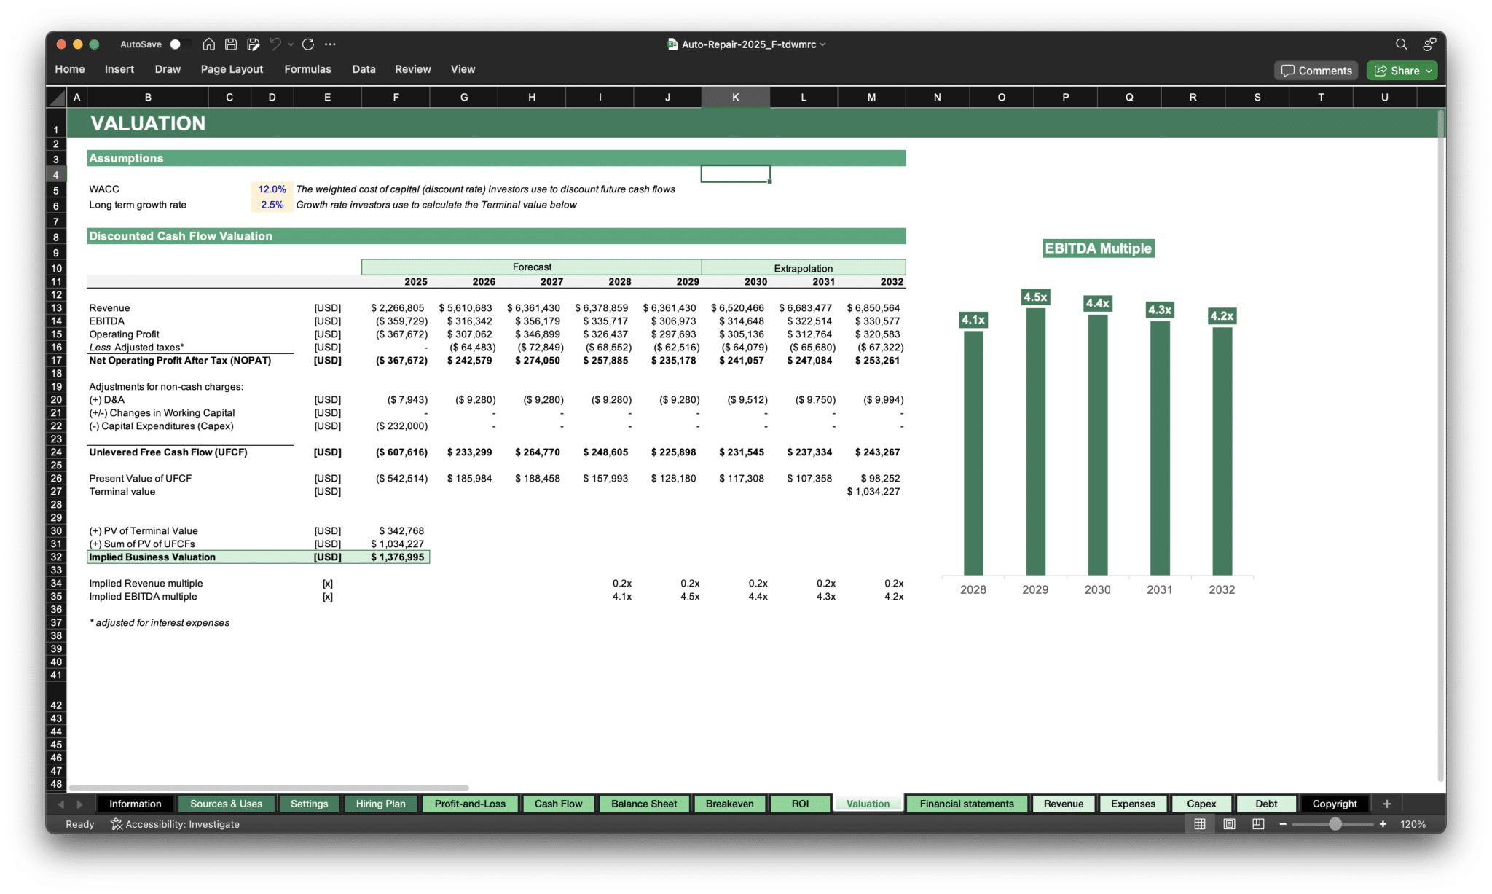Switch to the Copyright sheet tab
This screenshot has width=1492, height=894.
pyautogui.click(x=1335, y=804)
